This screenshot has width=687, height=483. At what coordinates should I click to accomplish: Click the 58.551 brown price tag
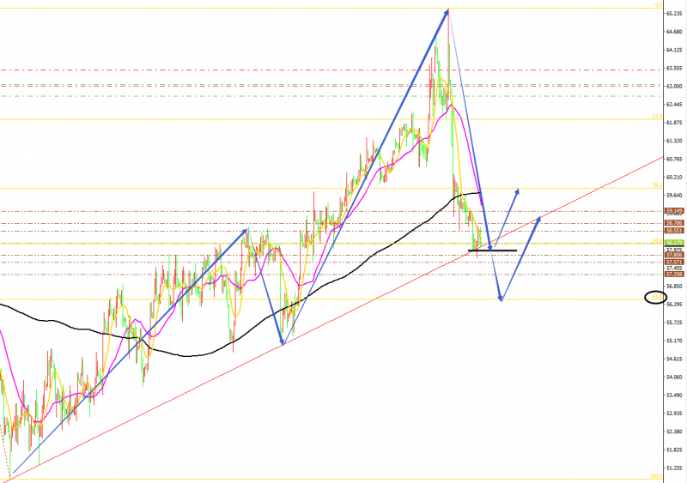[x=674, y=230]
